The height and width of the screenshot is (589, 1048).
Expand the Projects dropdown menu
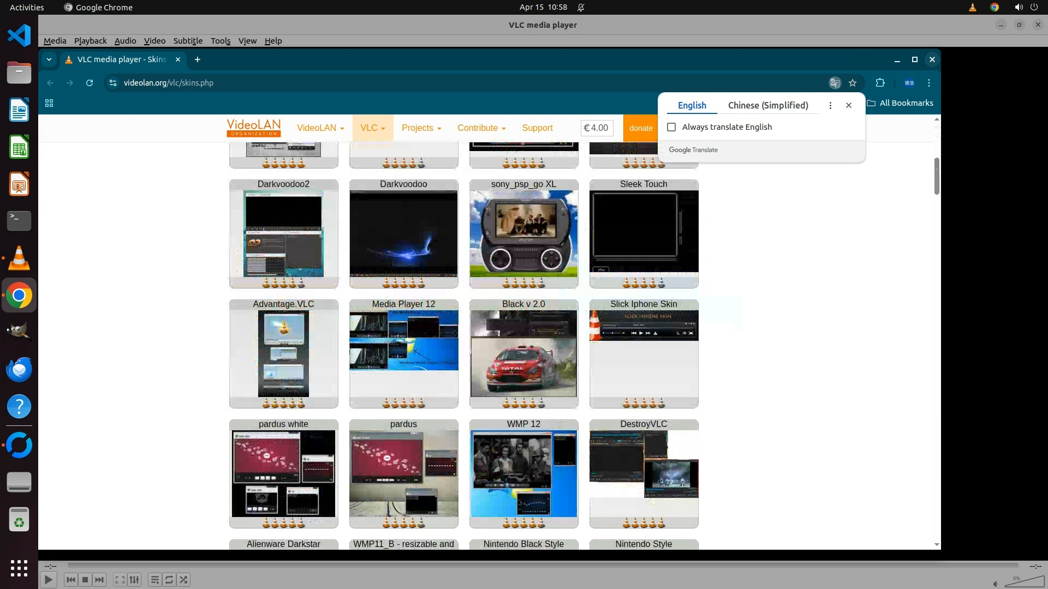point(421,128)
